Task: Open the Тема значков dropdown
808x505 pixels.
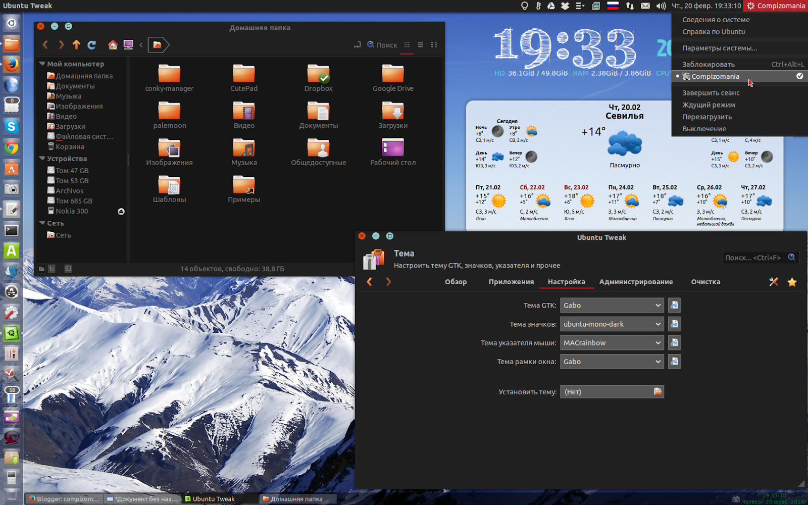Action: [x=612, y=324]
